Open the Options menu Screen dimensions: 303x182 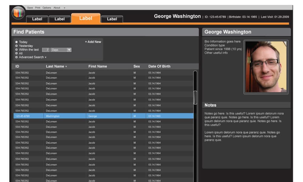click(47, 8)
